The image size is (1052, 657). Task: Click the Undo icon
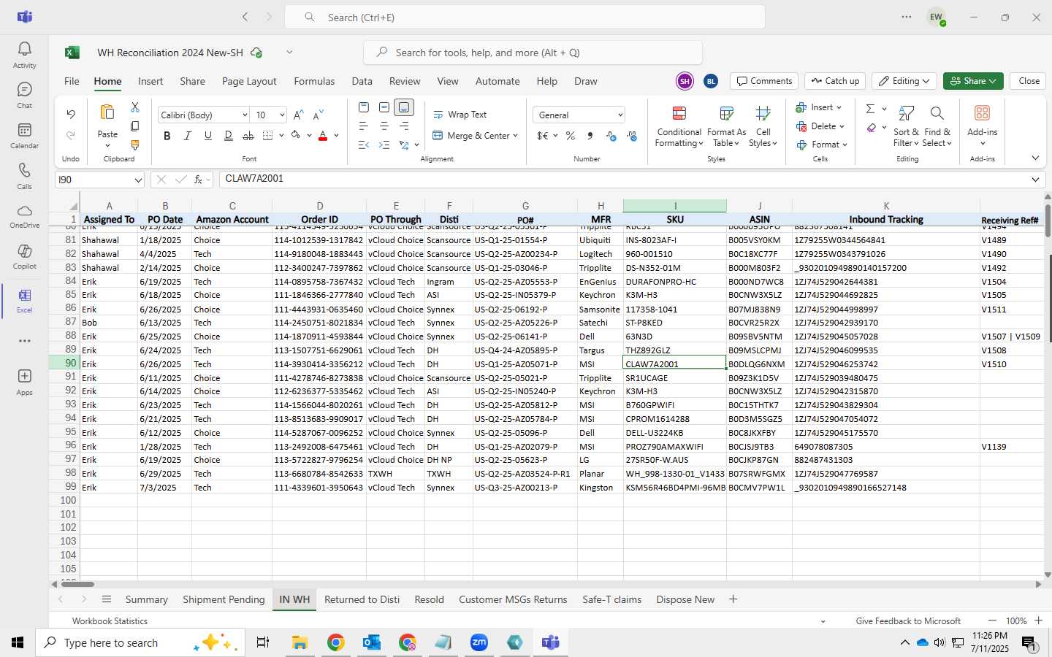[x=71, y=114]
